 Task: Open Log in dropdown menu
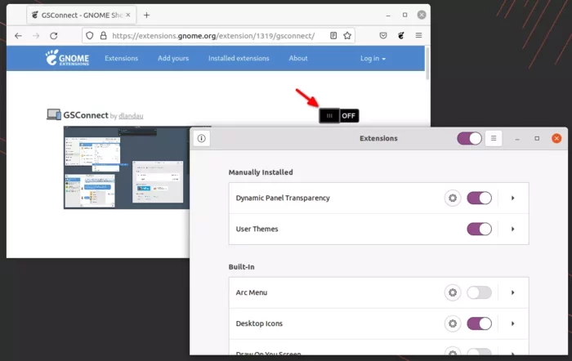pos(373,58)
